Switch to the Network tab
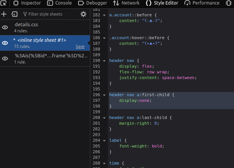234x168 pixels. click(126, 3)
